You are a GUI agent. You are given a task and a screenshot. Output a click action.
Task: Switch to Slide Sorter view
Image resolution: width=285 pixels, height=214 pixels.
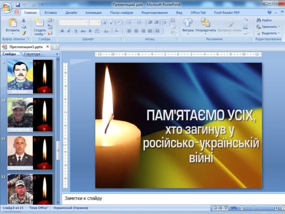pos(220,208)
